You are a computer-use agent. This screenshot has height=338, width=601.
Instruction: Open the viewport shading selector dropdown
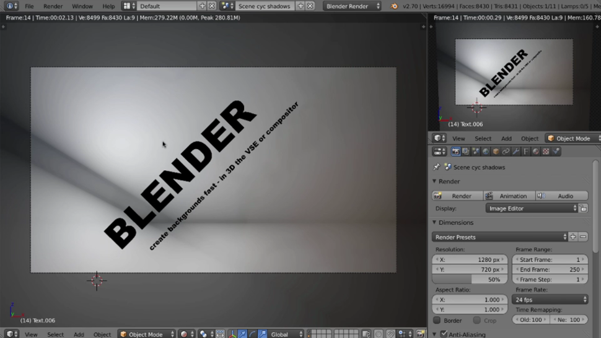click(x=186, y=334)
